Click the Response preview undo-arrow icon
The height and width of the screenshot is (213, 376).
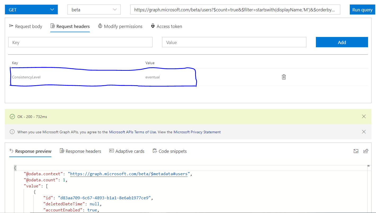coord(11,151)
